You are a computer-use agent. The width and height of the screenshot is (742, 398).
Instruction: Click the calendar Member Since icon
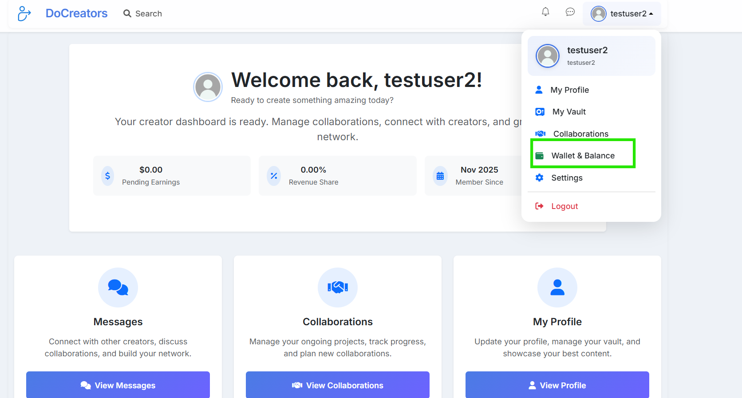click(x=440, y=176)
